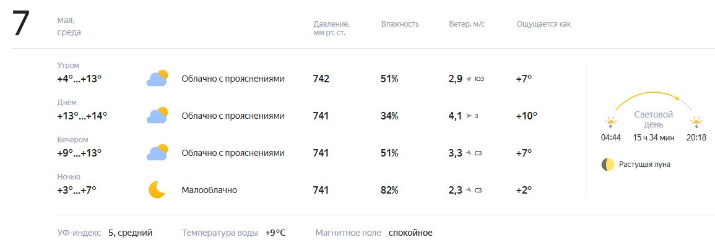Click the large date number 7

point(21,24)
